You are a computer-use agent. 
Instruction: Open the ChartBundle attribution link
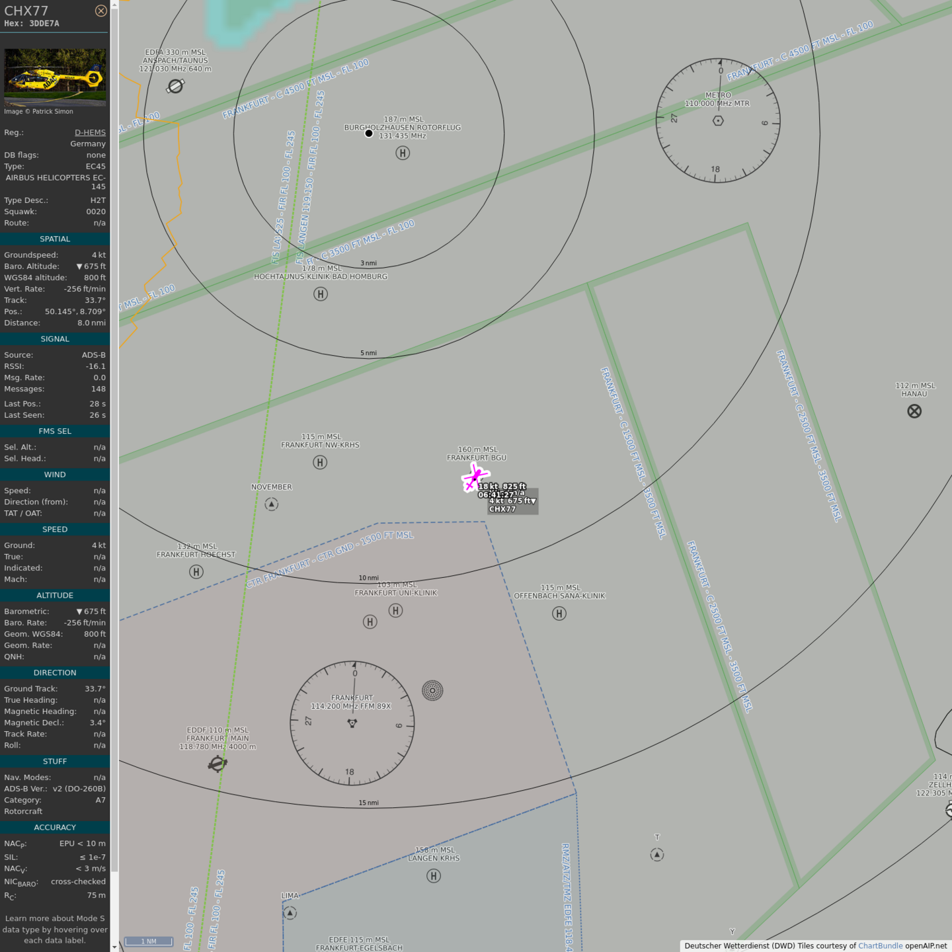[x=880, y=946]
